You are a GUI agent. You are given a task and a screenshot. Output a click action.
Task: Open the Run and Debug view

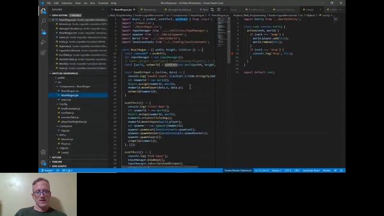click(43, 42)
